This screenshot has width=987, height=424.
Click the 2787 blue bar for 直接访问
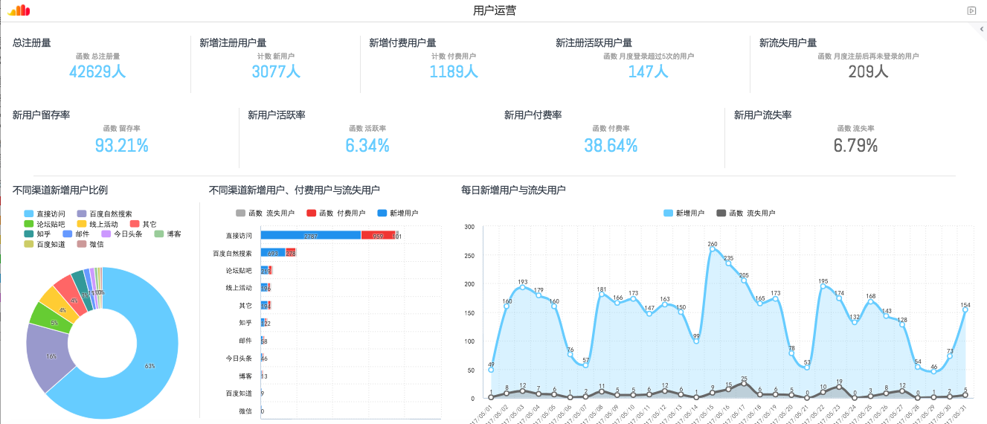pos(311,236)
